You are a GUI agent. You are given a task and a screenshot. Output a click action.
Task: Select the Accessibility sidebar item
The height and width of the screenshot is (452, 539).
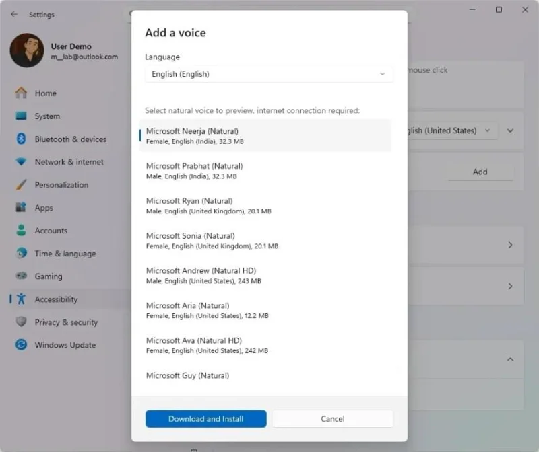pyautogui.click(x=69, y=299)
